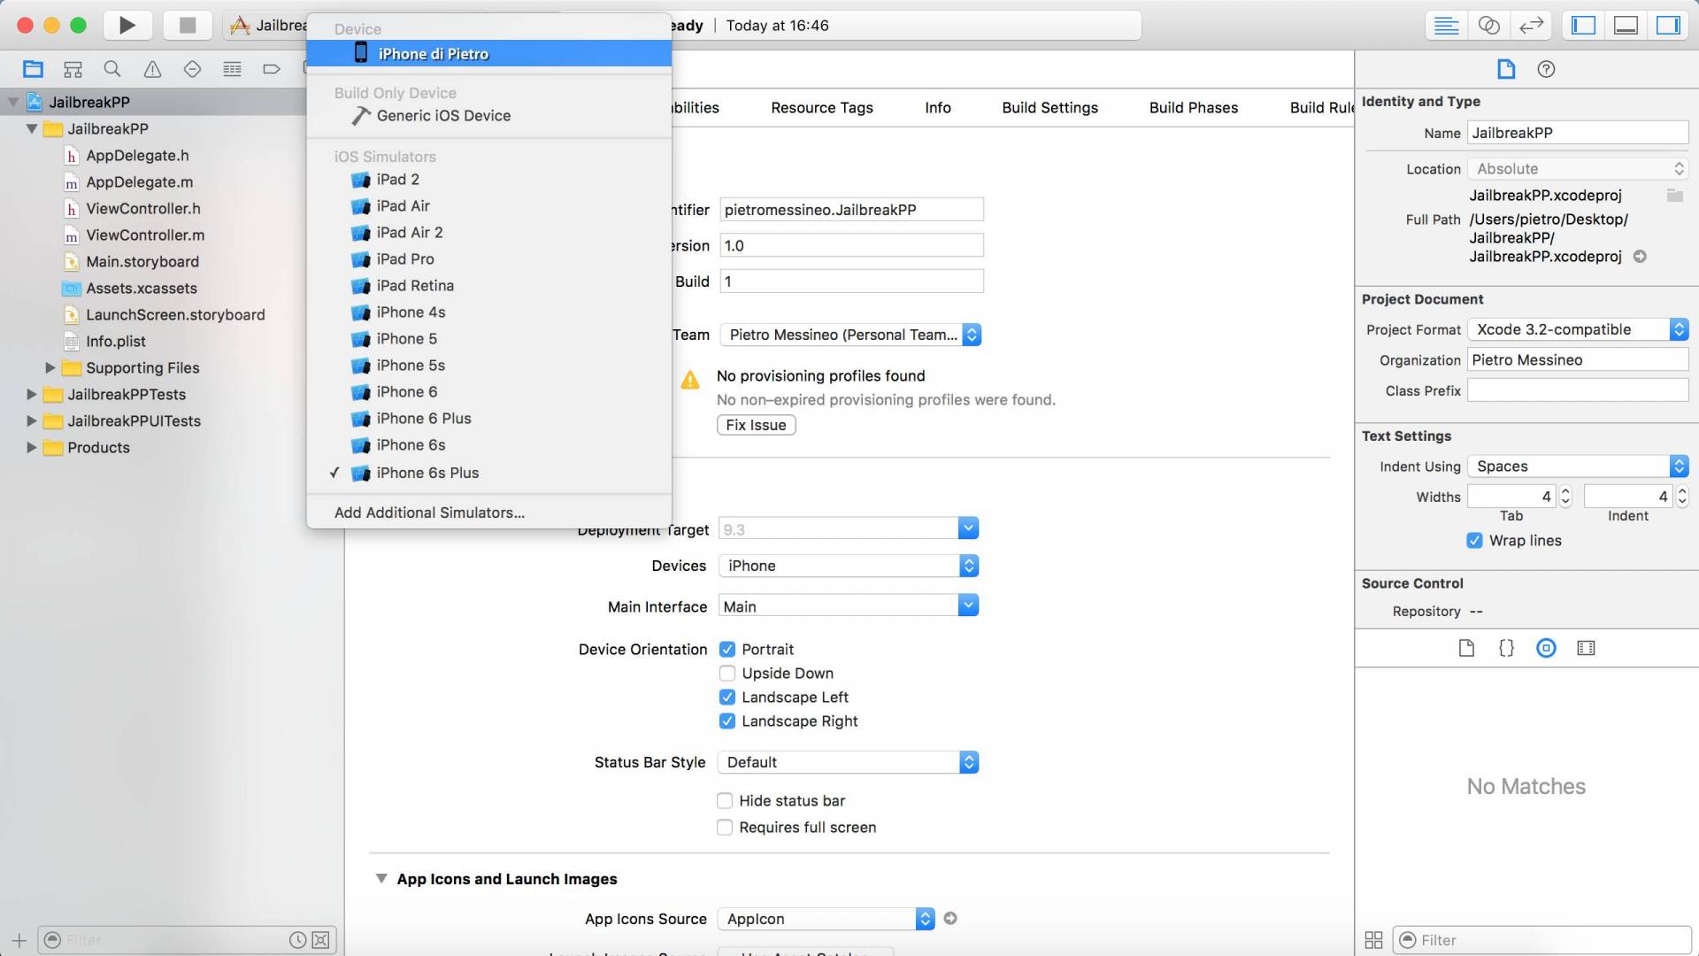This screenshot has height=956, width=1699.
Task: Open the Team dropdown
Action: click(x=850, y=335)
